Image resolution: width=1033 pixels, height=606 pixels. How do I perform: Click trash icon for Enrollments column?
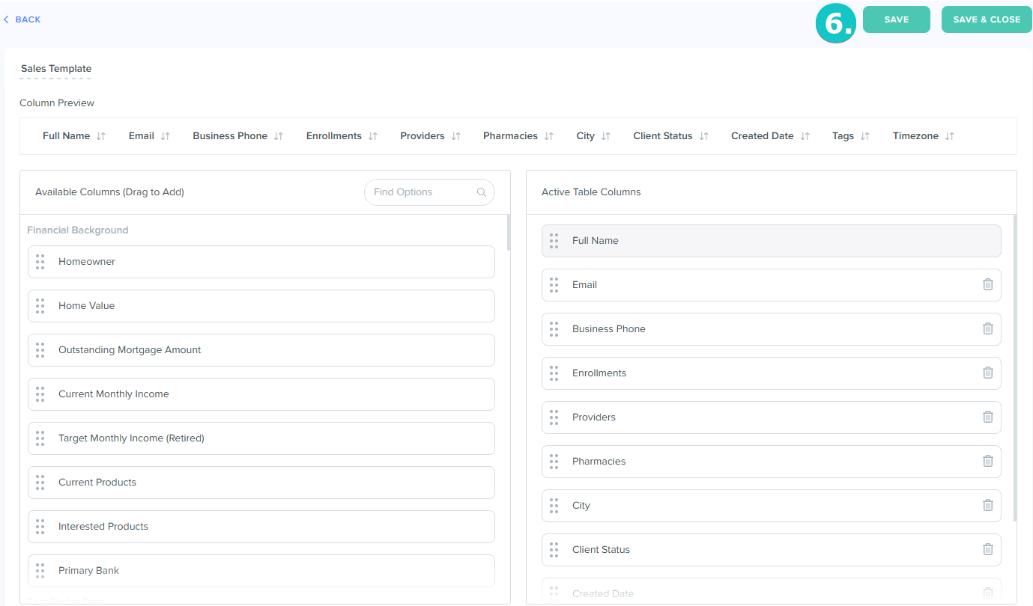(x=988, y=373)
